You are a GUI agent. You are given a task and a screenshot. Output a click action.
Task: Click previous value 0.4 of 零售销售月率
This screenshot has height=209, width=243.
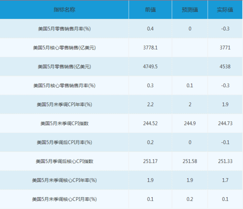click(x=150, y=29)
